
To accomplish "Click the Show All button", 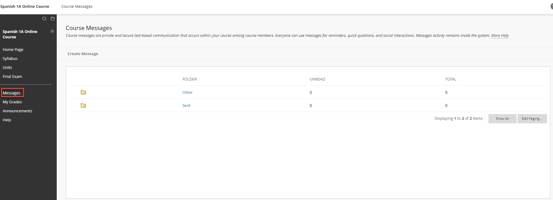I will pyautogui.click(x=502, y=119).
